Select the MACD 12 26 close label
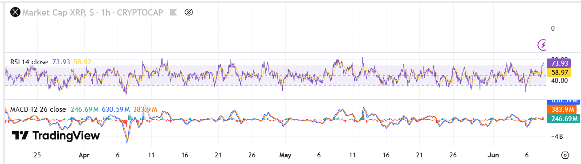Screen dimensions: 581x164 click(38, 109)
